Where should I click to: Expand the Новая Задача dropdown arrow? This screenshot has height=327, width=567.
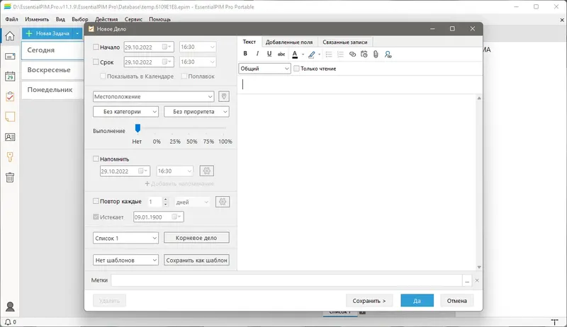pyautogui.click(x=77, y=33)
